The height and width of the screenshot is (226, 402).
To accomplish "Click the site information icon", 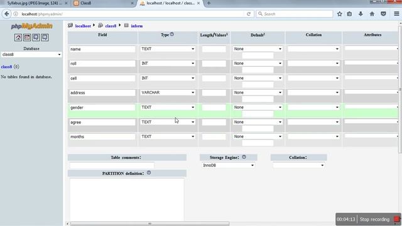I will [x=16, y=14].
